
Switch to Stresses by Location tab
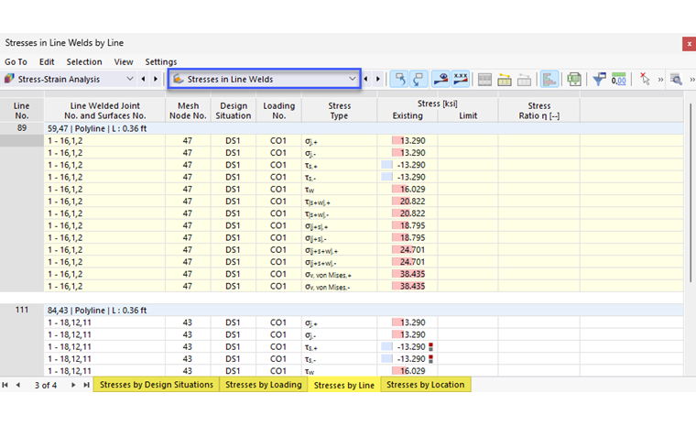tap(425, 385)
